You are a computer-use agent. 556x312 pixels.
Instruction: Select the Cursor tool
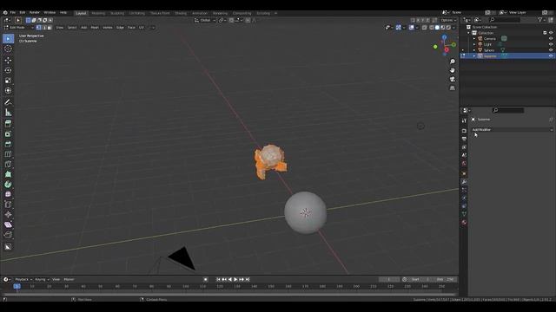pyautogui.click(x=8, y=49)
